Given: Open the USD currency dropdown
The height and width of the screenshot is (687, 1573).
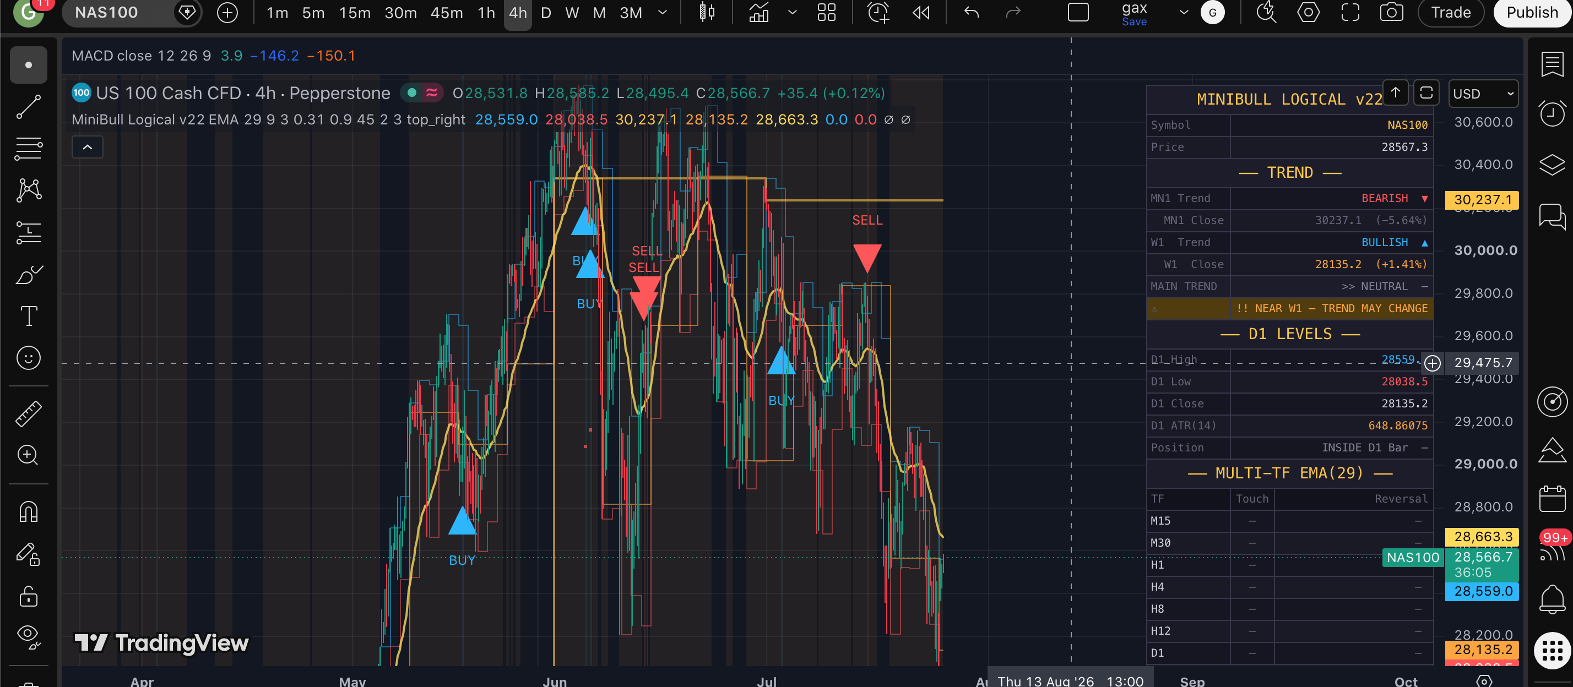Looking at the screenshot, I should [1483, 94].
